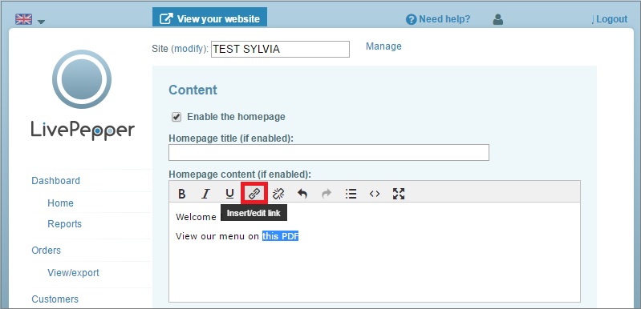Apply Bold formatting in the editor toolbar
The height and width of the screenshot is (309, 641).
click(x=182, y=194)
